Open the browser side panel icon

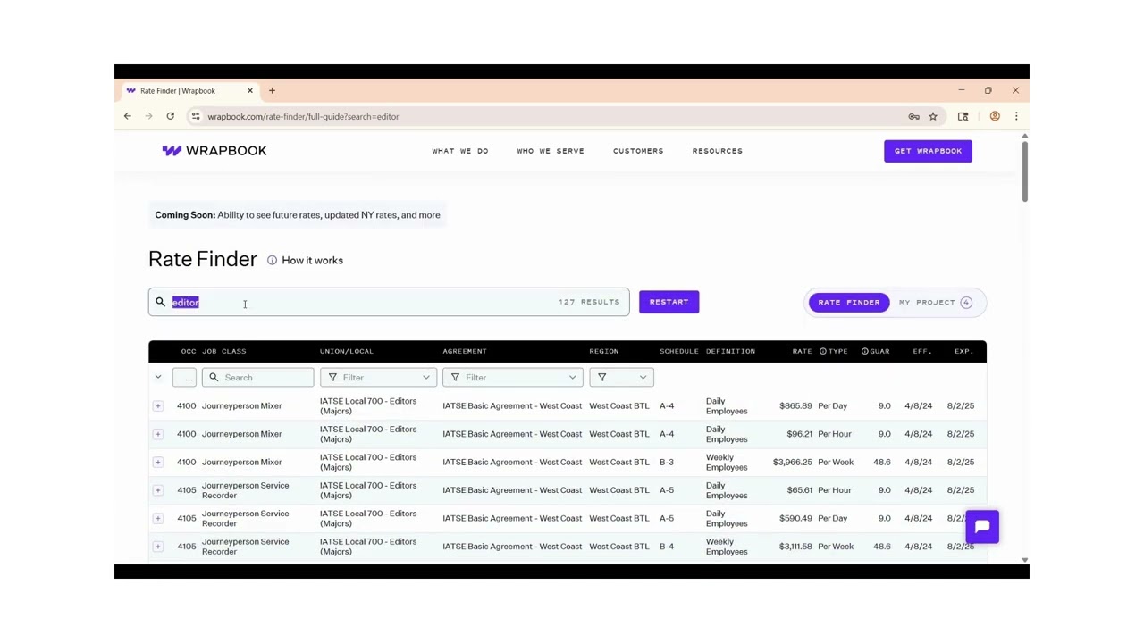963,116
